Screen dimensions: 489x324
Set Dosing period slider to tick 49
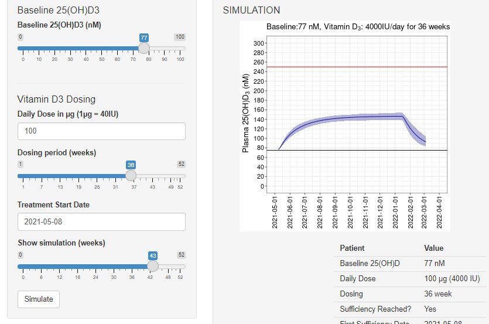(x=171, y=176)
